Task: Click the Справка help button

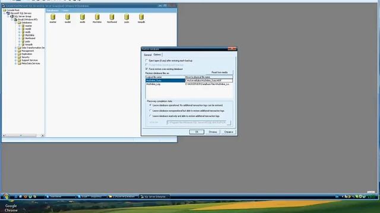Action: [x=229, y=132]
